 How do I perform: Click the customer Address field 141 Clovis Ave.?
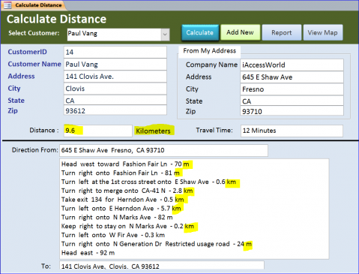tap(115, 77)
